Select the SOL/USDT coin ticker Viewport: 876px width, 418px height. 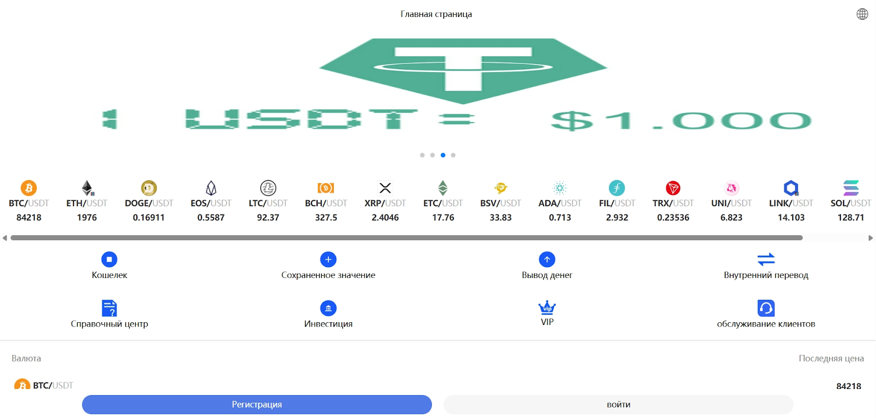click(851, 201)
